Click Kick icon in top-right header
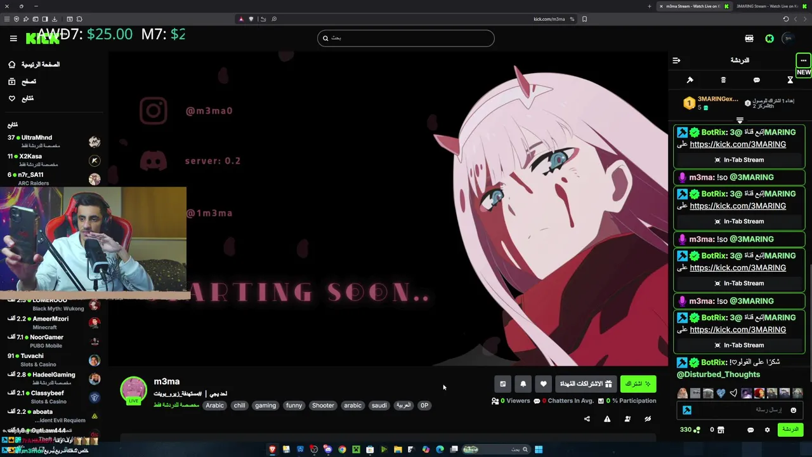Screen dimensions: 812x457 pos(769,39)
